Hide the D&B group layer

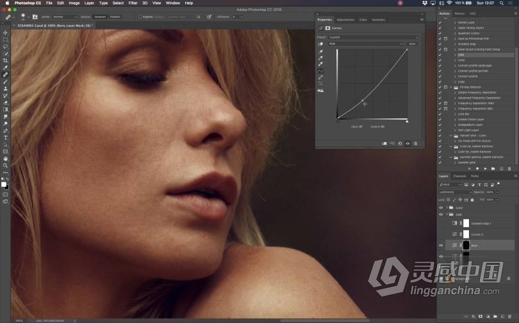pyautogui.click(x=441, y=214)
